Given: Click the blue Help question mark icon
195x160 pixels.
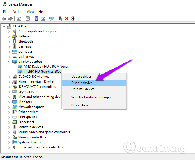Looking at the screenshot, I should coord(36,19).
